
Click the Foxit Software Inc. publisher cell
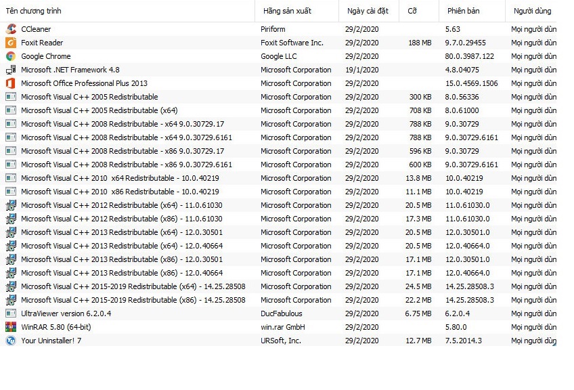click(x=292, y=43)
